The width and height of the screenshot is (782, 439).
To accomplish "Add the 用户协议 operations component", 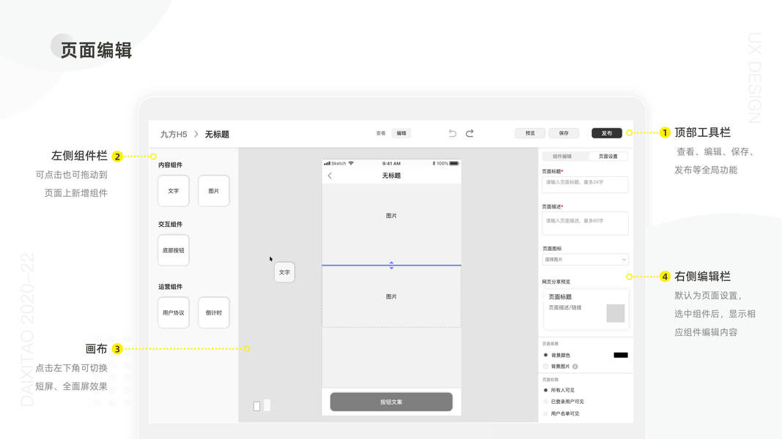I will (174, 312).
